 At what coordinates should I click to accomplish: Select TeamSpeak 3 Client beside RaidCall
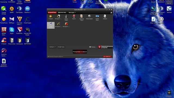tap(161, 11)
